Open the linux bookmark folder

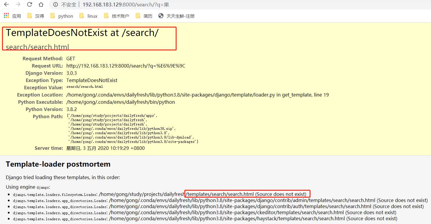click(x=88, y=16)
